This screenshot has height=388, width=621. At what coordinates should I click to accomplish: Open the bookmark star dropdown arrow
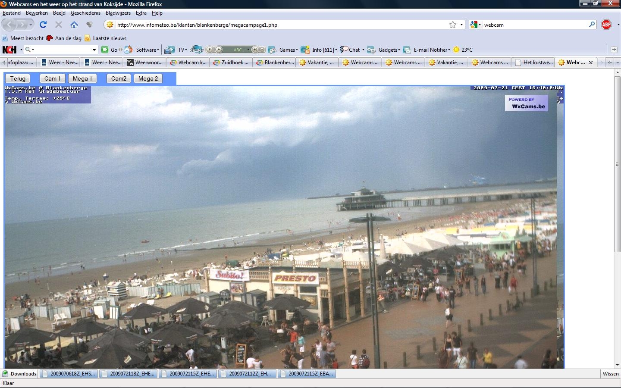click(461, 25)
